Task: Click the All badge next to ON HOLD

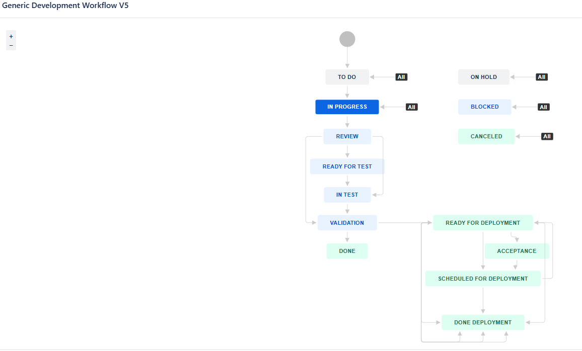Action: click(x=542, y=77)
